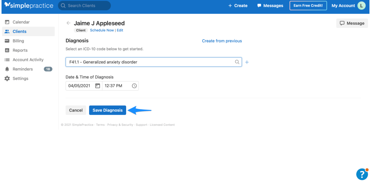Click the Cancel button
The image size is (371, 187).
(x=76, y=110)
